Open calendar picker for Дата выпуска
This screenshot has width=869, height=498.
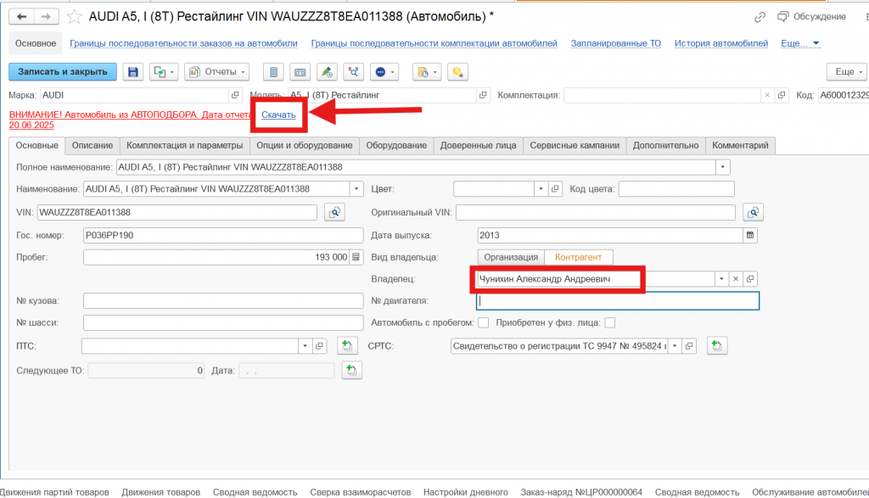click(749, 234)
